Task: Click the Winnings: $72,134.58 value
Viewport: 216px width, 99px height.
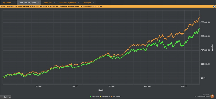Action: [94, 6]
